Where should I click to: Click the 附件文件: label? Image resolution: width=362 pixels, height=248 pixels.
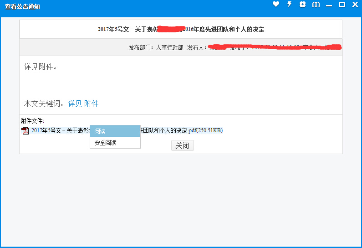32,121
